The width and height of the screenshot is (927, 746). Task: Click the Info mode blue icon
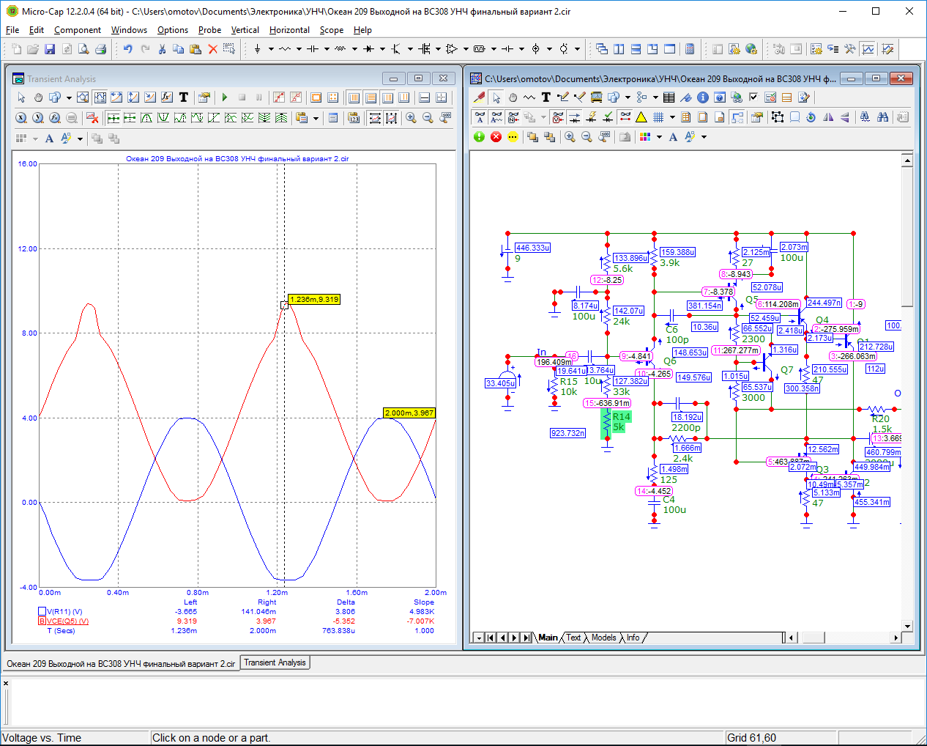click(x=702, y=97)
